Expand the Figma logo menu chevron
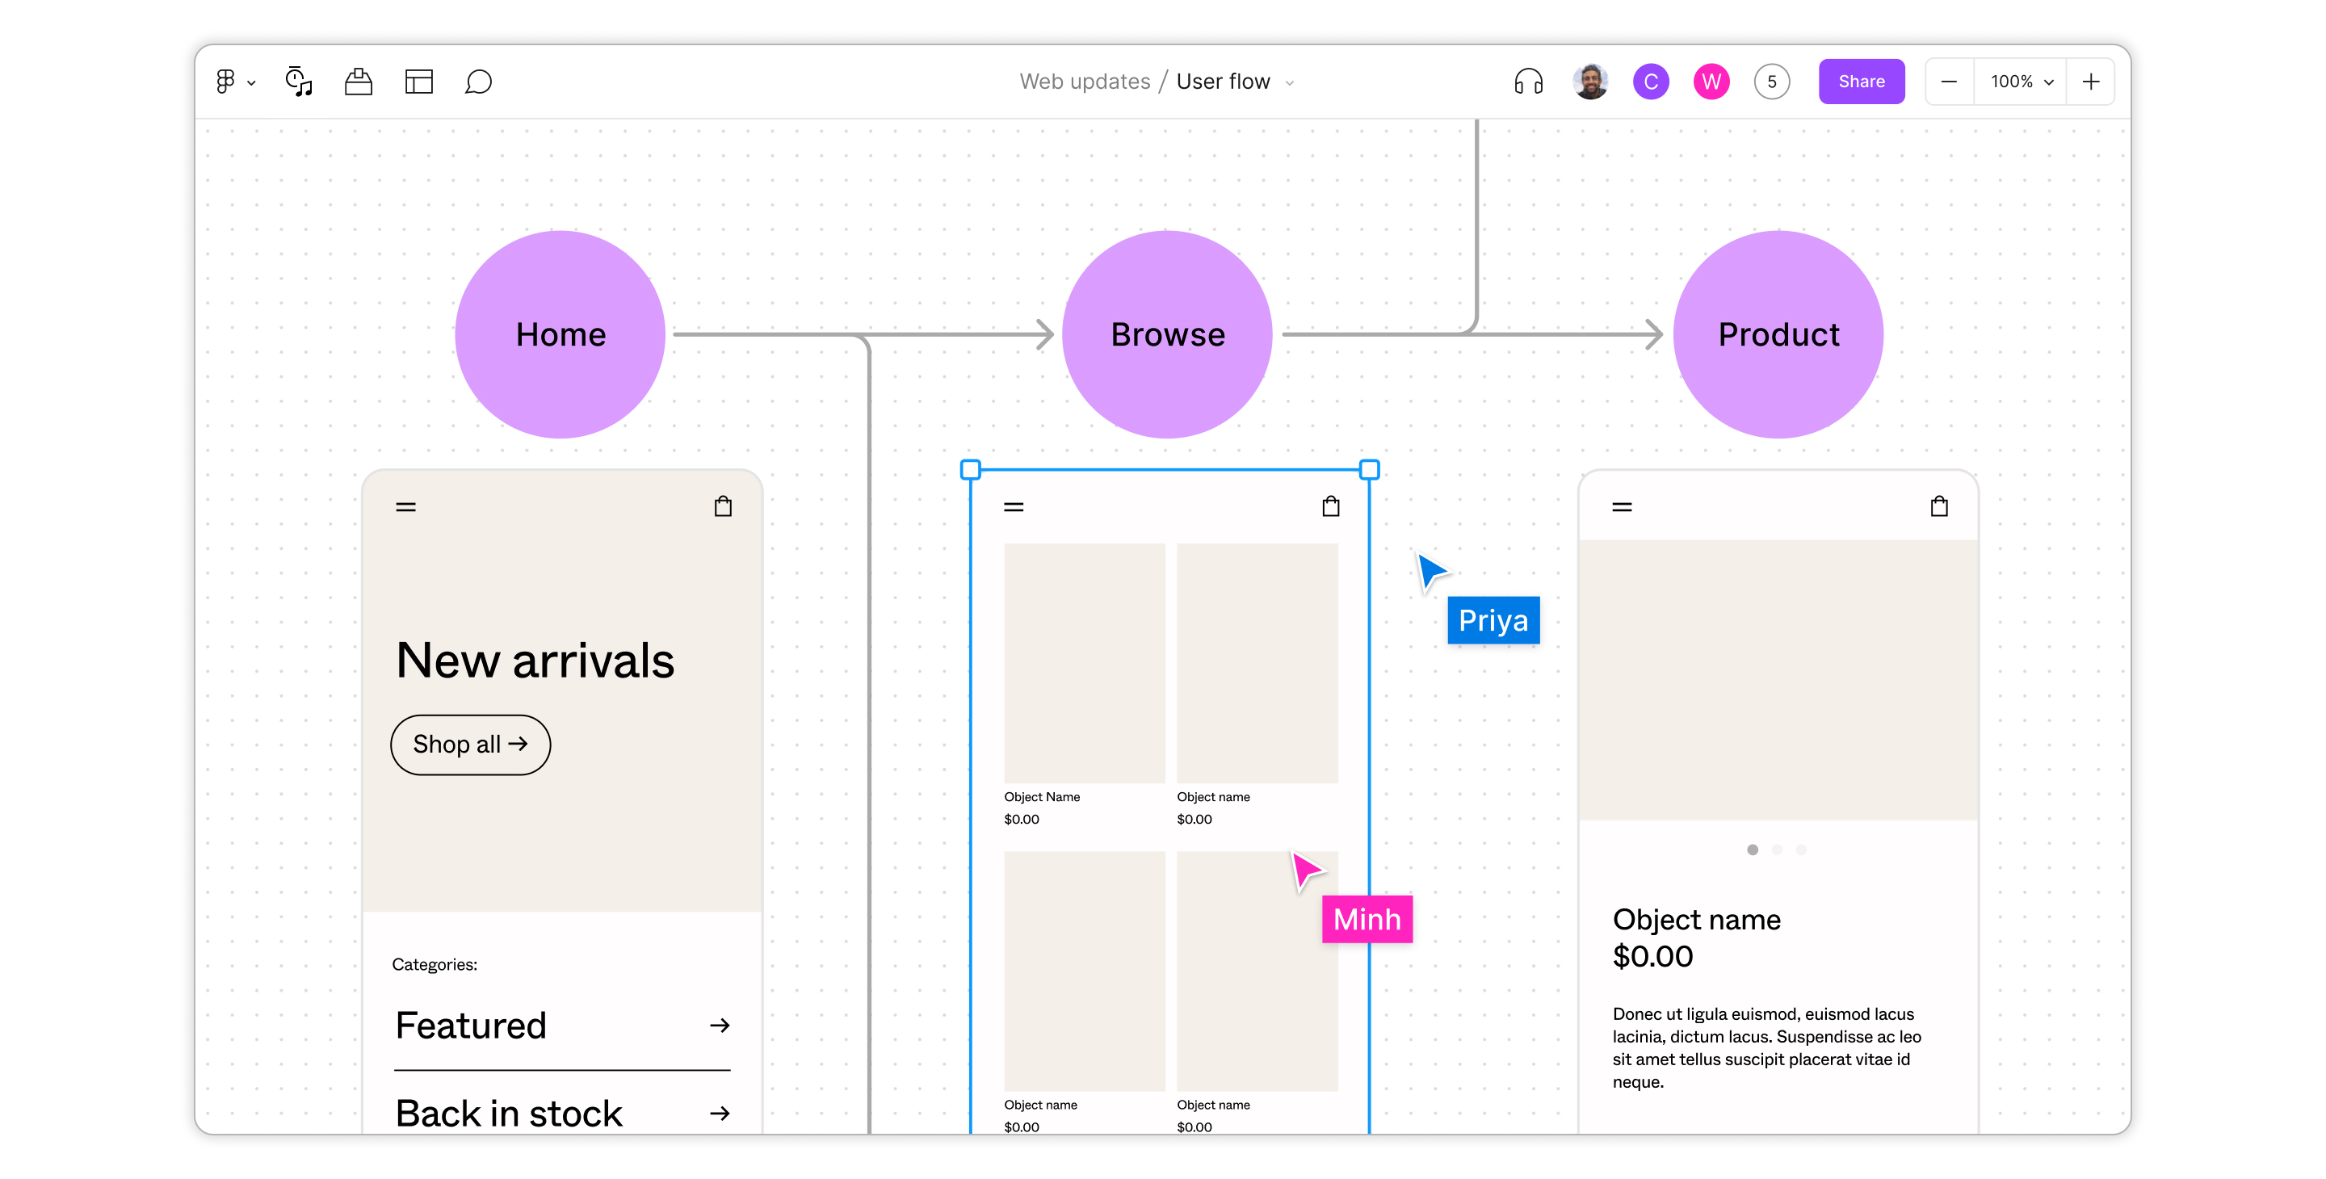This screenshot has width=2326, height=1179. [253, 82]
